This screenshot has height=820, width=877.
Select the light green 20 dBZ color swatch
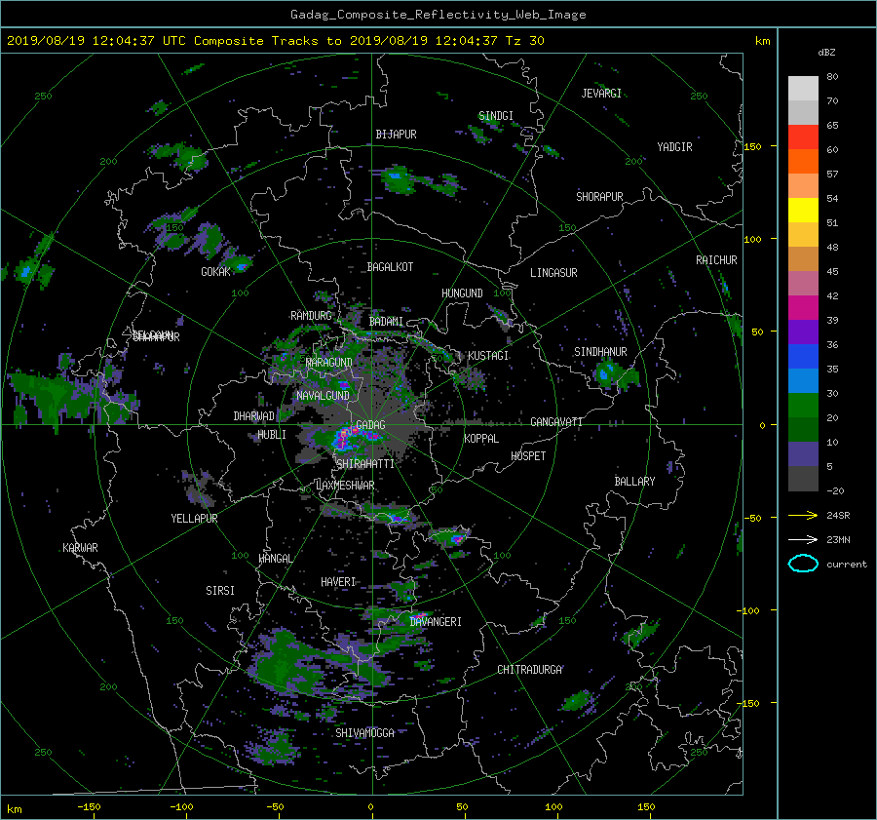click(x=803, y=406)
